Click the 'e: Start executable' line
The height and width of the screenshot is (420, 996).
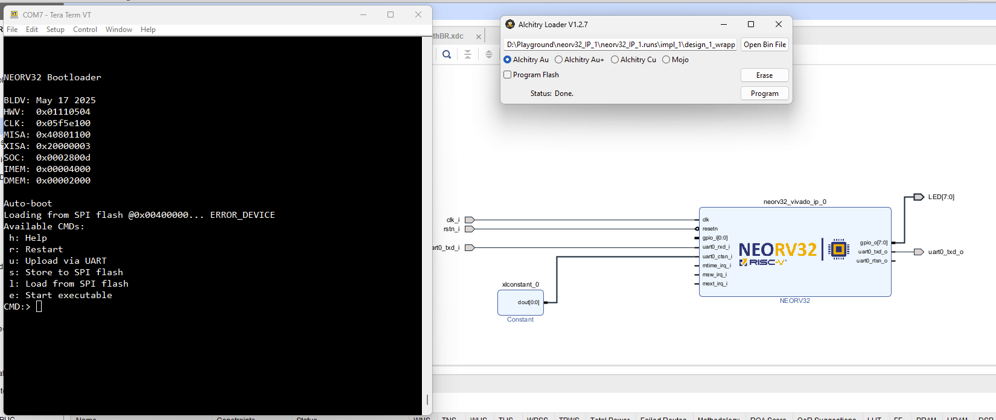click(x=60, y=295)
